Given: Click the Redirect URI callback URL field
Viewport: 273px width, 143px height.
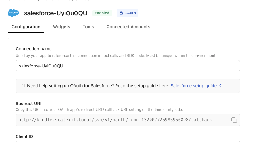Looking at the screenshot, I should [x=128, y=120].
